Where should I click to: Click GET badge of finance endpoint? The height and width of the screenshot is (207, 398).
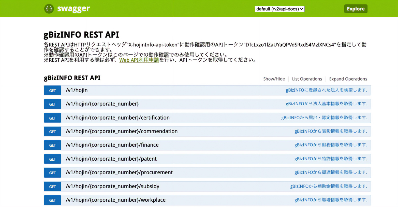[52, 145]
